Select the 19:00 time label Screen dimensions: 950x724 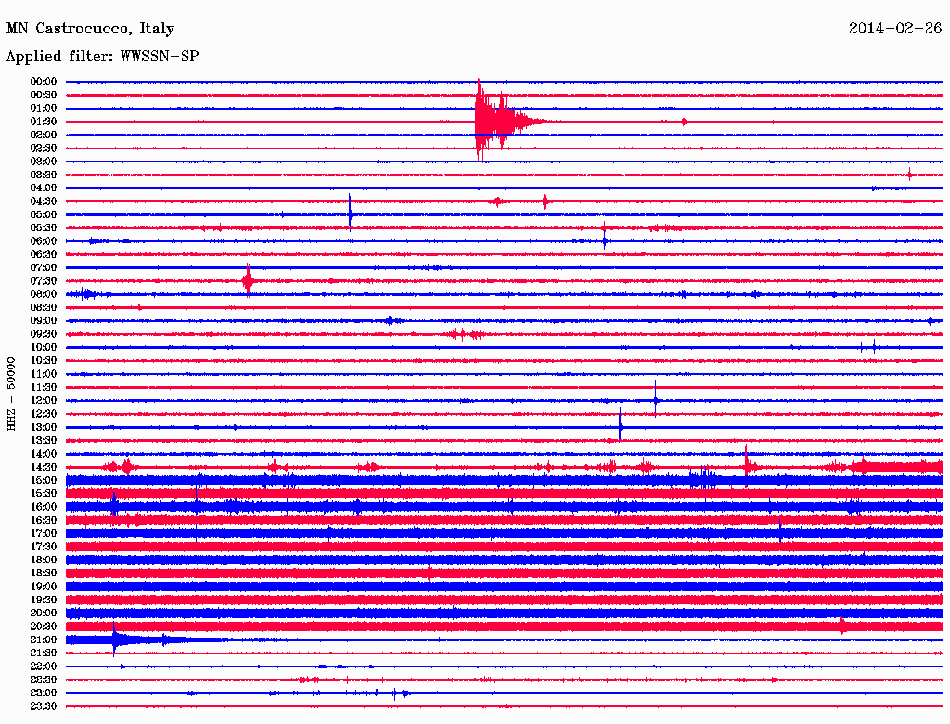43,587
